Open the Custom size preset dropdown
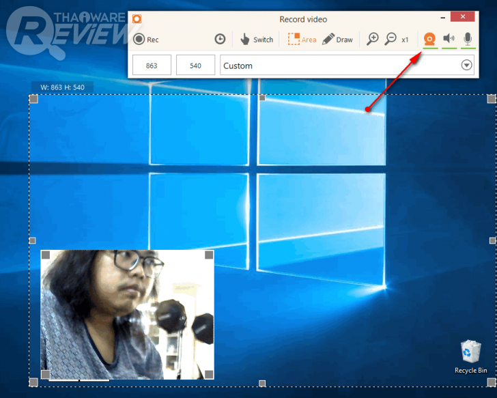The width and height of the screenshot is (497, 398). point(347,66)
